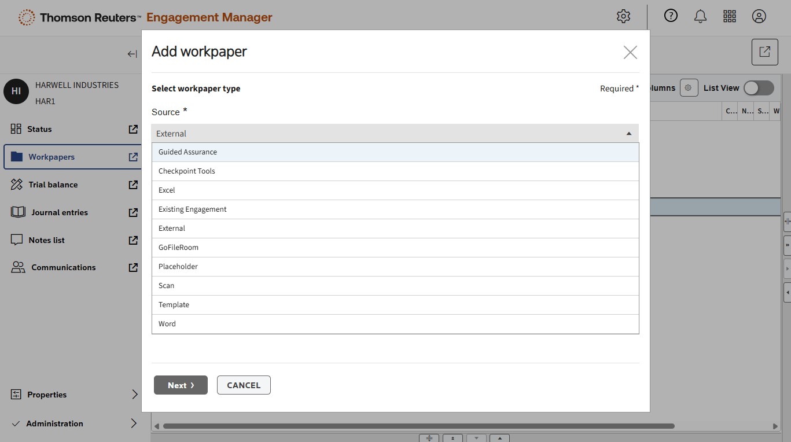791x442 pixels.
Task: Collapse the Source dropdown
Action: tap(628, 134)
